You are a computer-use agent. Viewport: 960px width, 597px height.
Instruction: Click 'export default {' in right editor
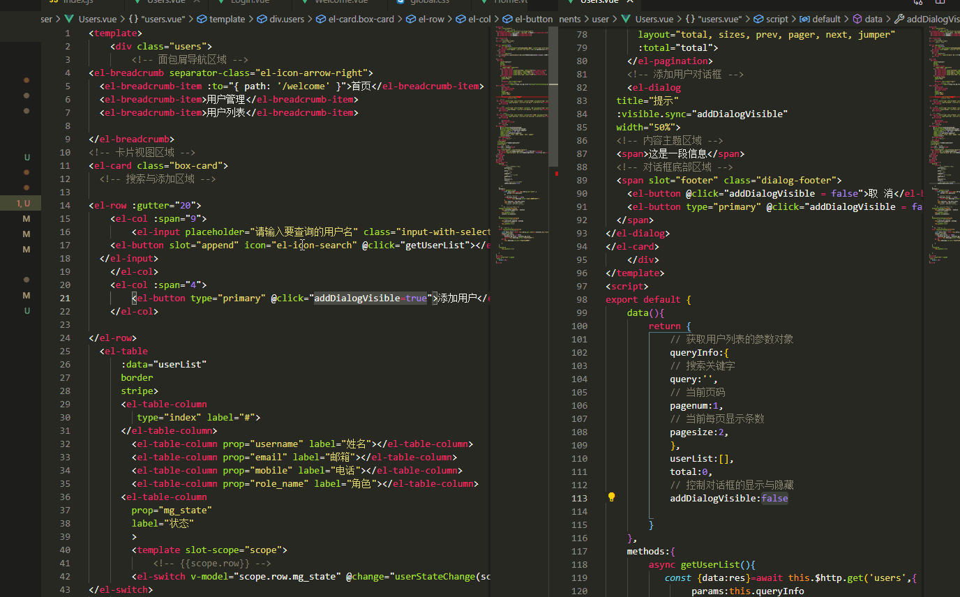point(648,299)
